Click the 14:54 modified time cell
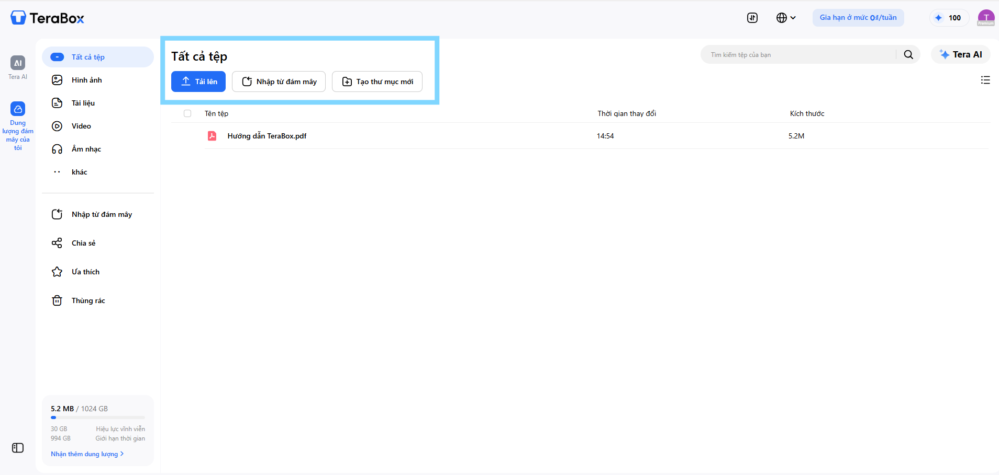Screen dimensions: 999x475 pyautogui.click(x=605, y=136)
